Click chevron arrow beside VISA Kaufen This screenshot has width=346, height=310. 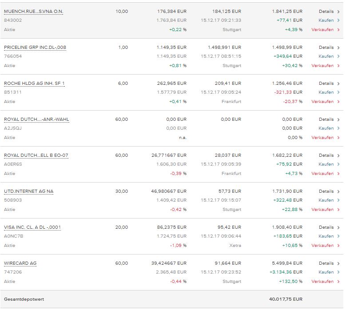(x=338, y=236)
